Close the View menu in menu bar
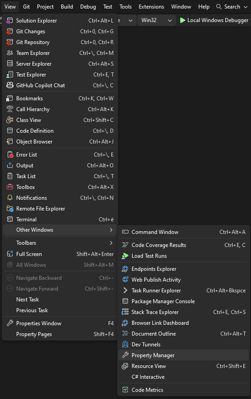Image resolution: width=251 pixels, height=399 pixels. point(10,7)
